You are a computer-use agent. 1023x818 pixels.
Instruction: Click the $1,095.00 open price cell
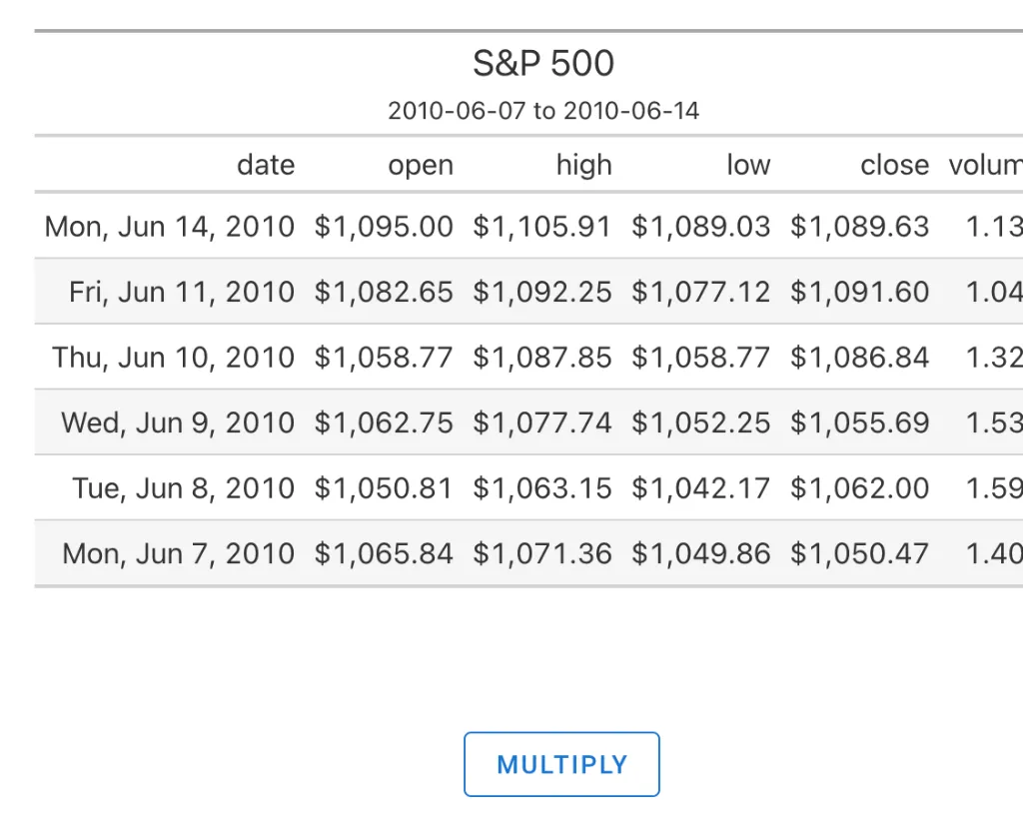(384, 227)
